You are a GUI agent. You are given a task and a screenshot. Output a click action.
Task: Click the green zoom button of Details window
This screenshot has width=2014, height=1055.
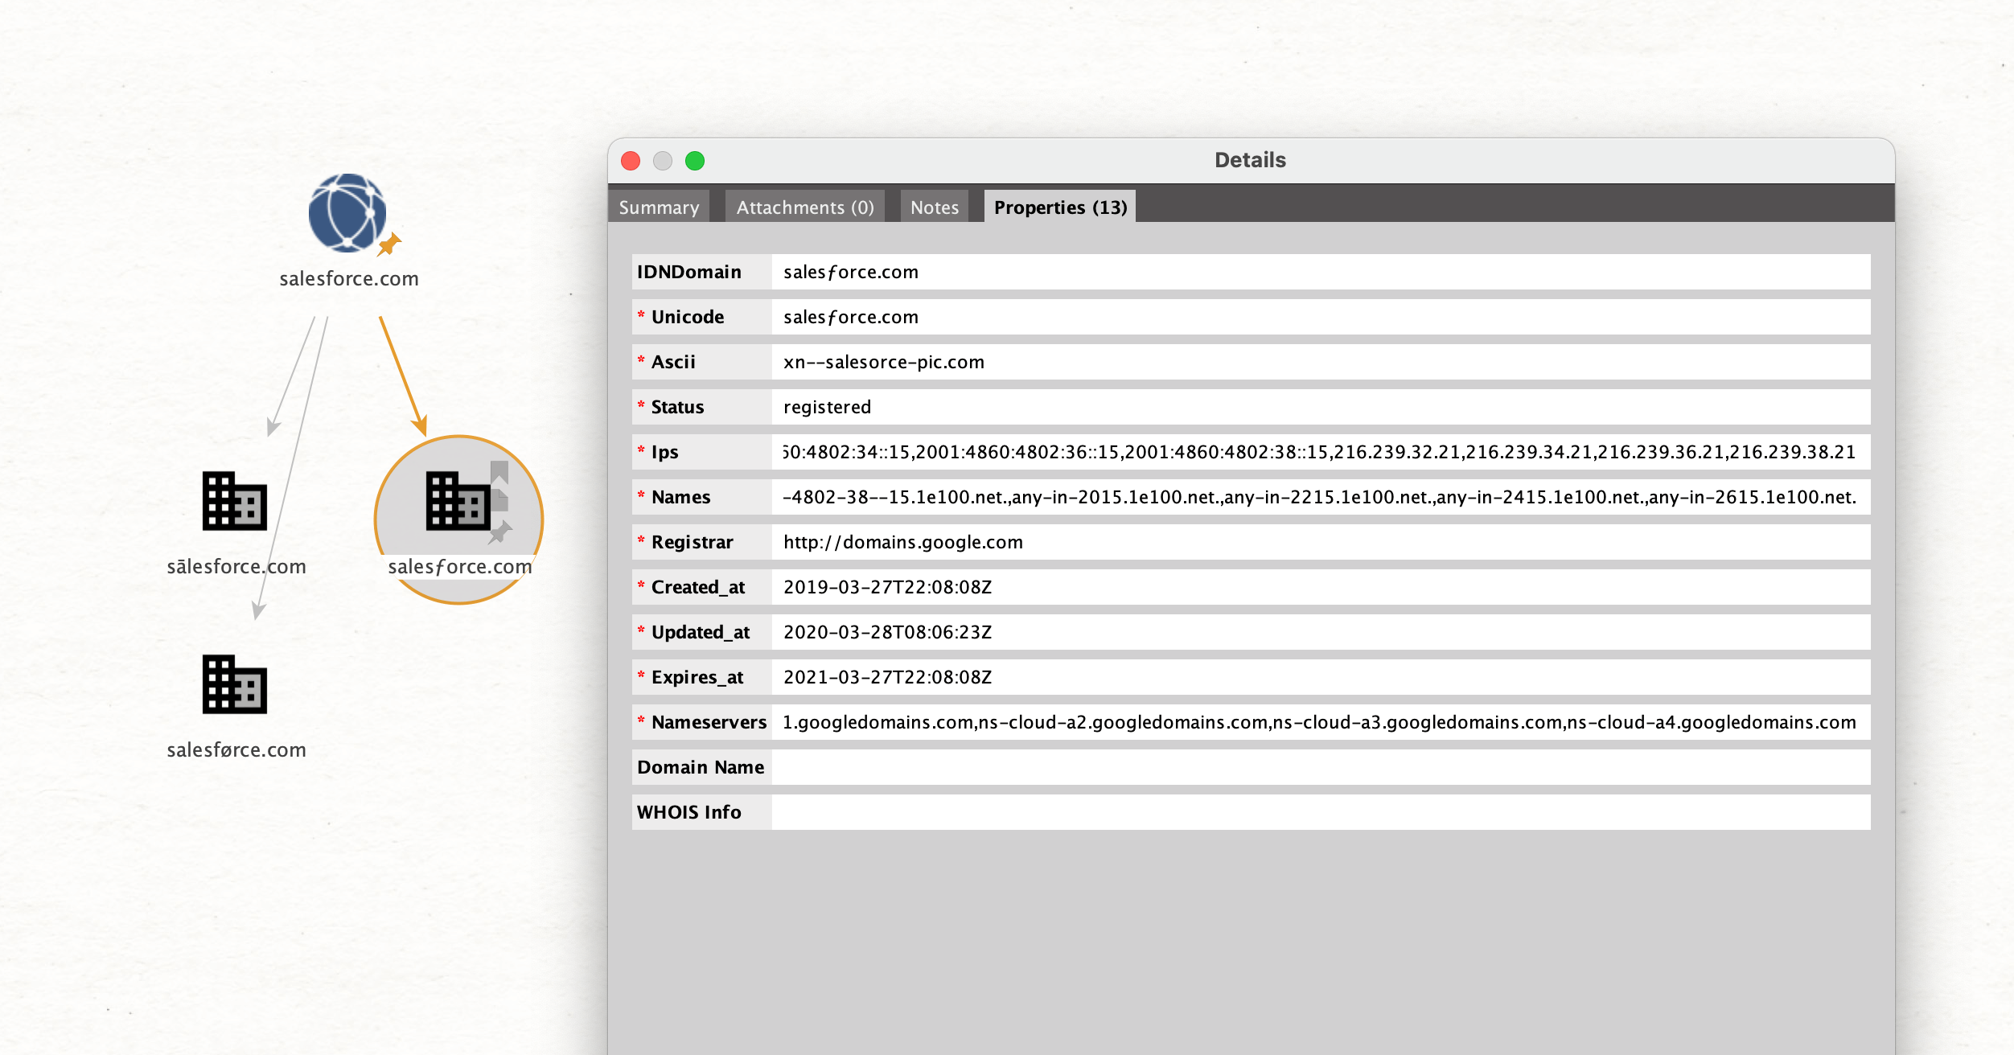point(695,161)
